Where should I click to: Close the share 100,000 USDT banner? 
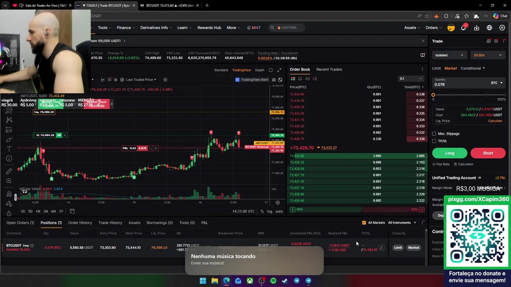423,41
